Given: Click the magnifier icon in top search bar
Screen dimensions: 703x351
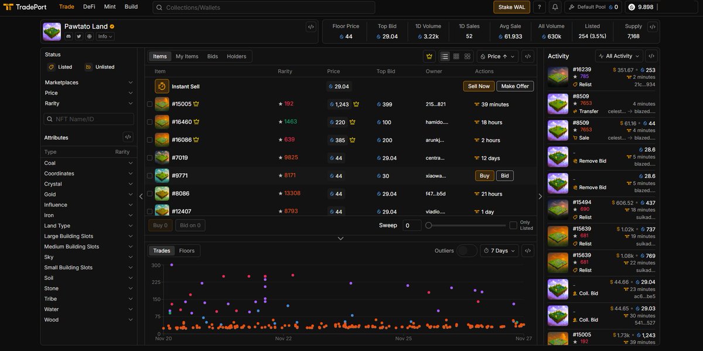Looking at the screenshot, I should [x=159, y=8].
